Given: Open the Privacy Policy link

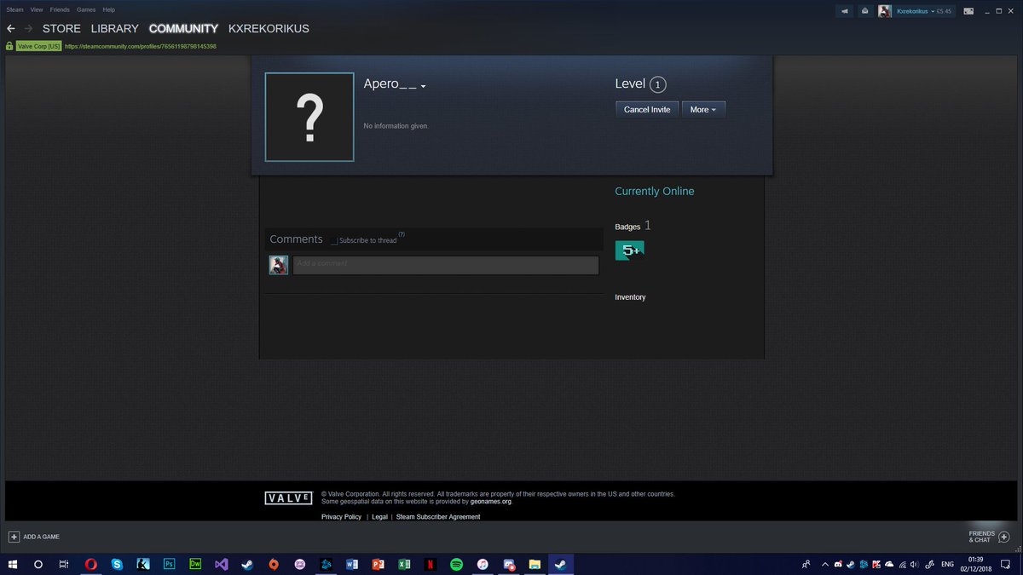Looking at the screenshot, I should tap(341, 517).
